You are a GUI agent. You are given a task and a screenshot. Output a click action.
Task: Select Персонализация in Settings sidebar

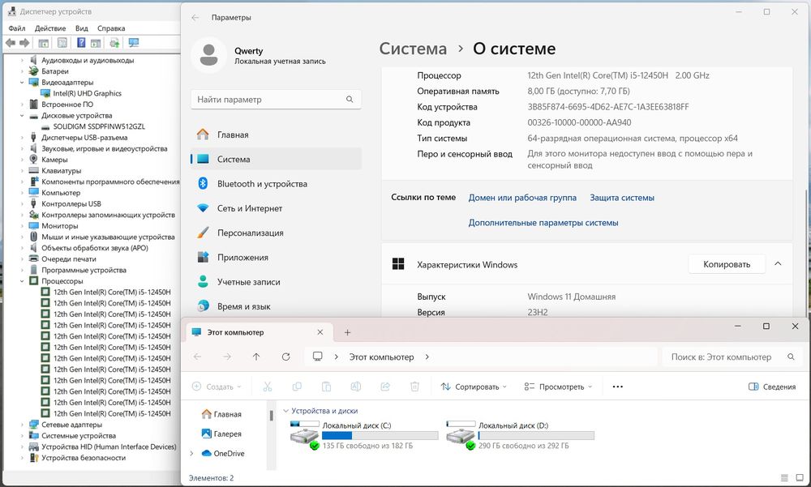pyautogui.click(x=276, y=233)
